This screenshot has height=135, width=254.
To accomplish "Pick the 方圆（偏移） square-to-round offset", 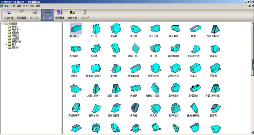I will [x=215, y=29].
